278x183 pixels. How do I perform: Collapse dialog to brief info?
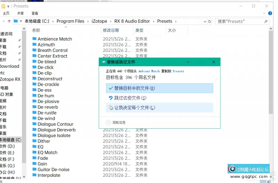[116, 122]
